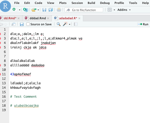Toggle the breakpoint on line 9
This screenshot has width=150, height=123.
(0, 65)
